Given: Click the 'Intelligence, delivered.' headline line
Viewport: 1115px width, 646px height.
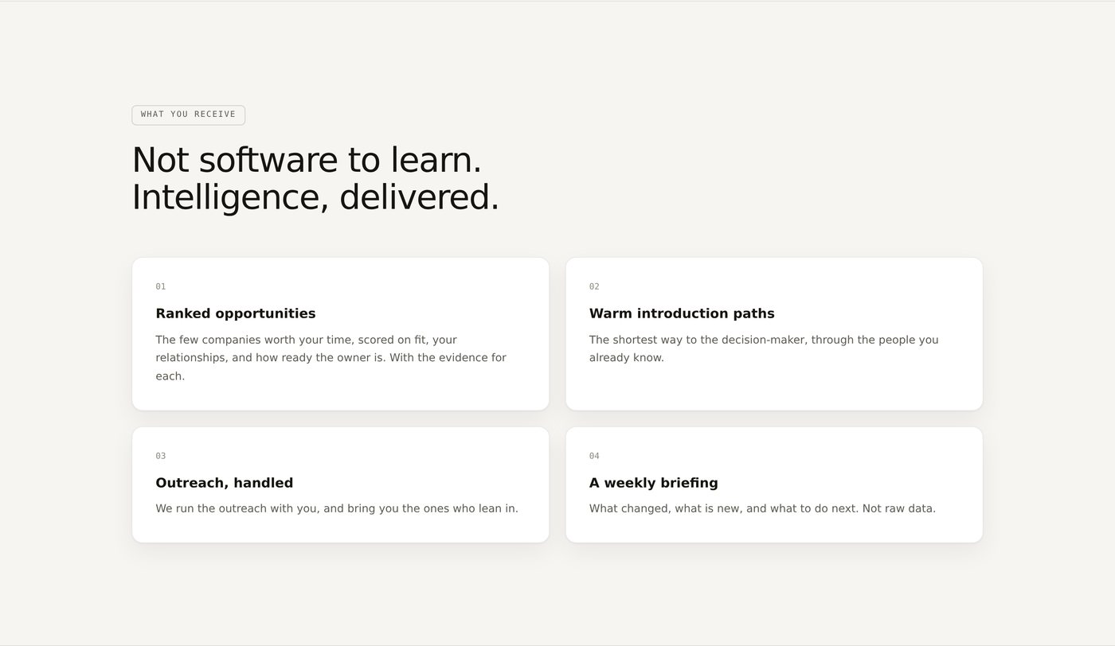Looking at the screenshot, I should pos(315,197).
